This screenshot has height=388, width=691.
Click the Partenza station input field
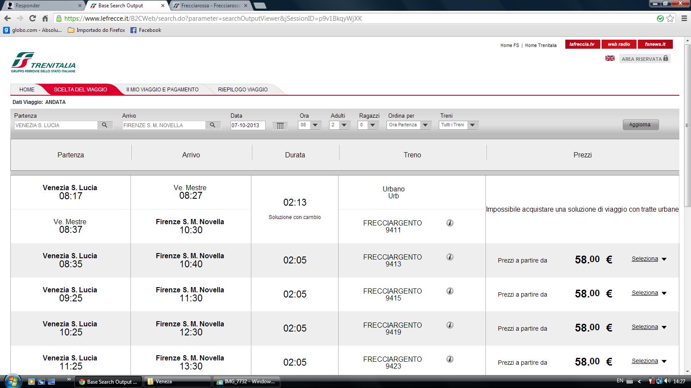(56, 125)
